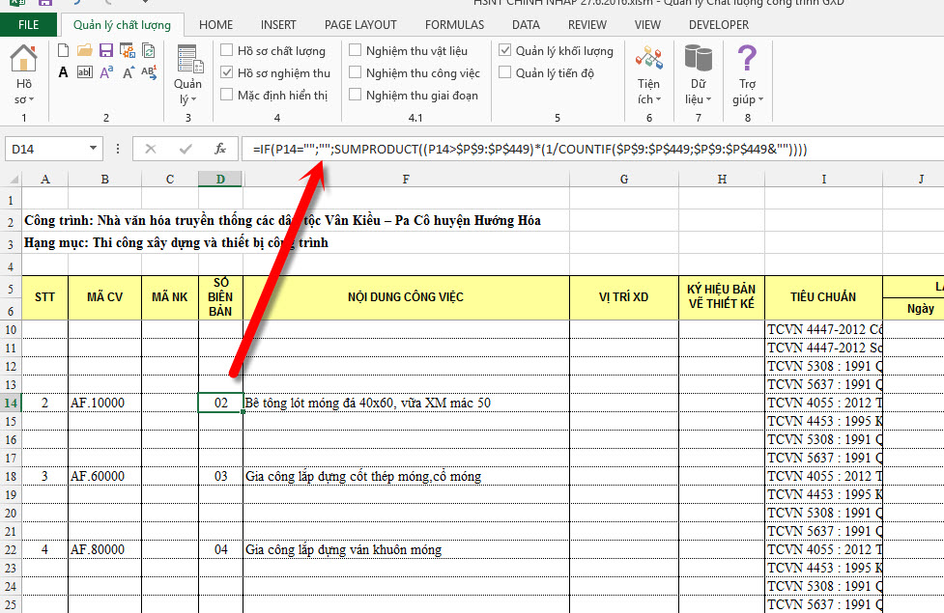This screenshot has height=613, width=944.
Task: Open the folder icon in group 2
Action: (85, 50)
